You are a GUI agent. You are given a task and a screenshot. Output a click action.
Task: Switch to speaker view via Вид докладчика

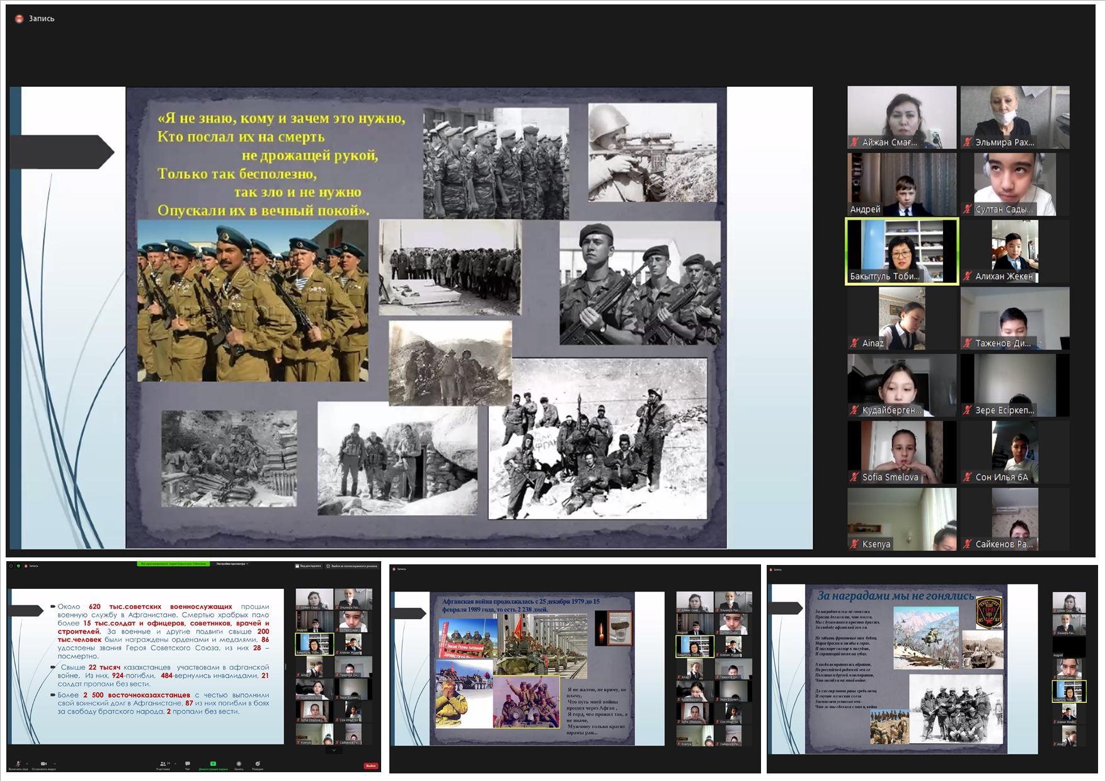(x=307, y=566)
